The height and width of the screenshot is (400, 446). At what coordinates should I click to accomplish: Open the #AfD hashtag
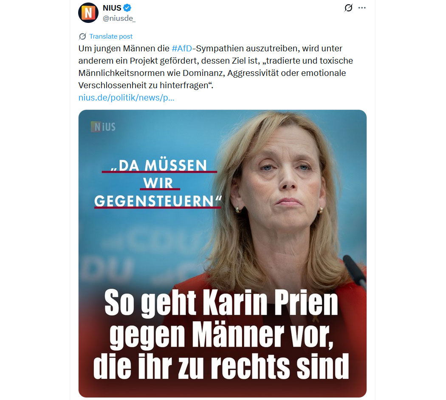pyautogui.click(x=182, y=49)
